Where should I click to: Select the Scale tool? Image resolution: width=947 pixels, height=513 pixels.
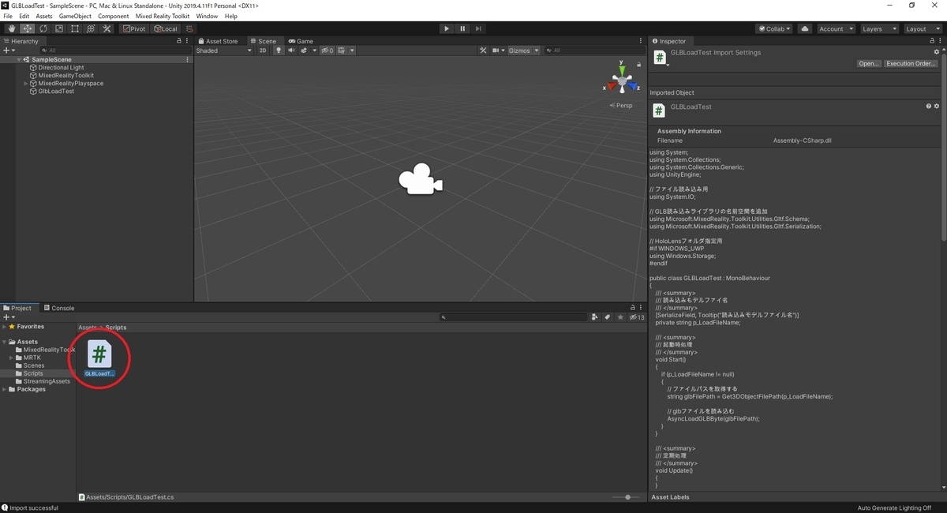pyautogui.click(x=58, y=28)
